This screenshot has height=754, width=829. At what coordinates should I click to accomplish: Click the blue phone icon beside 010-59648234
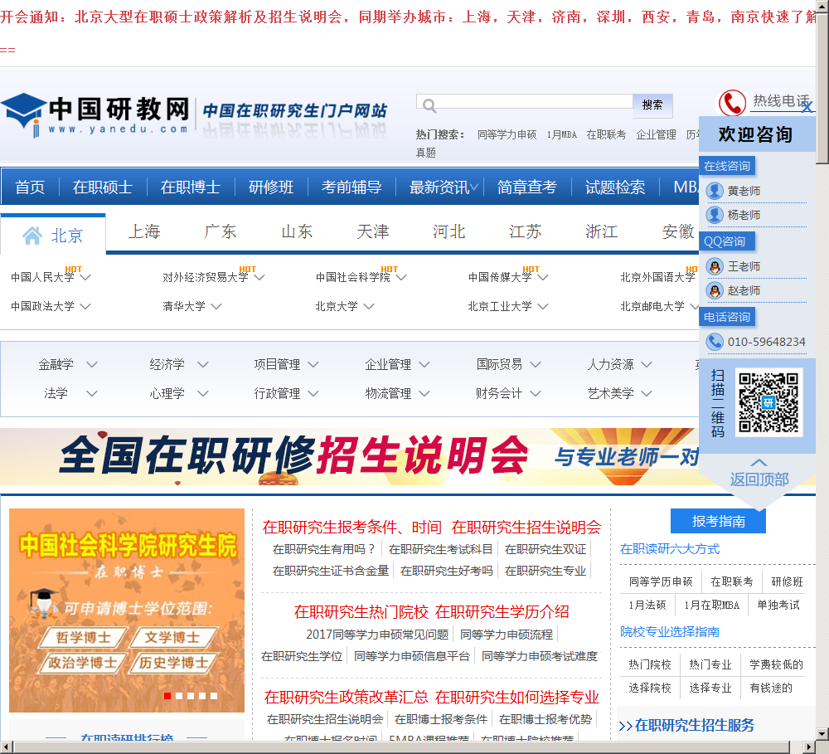(715, 342)
